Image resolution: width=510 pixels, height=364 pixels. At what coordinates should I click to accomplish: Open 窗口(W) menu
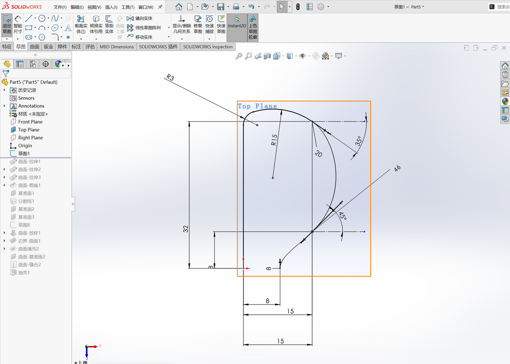[146, 7]
